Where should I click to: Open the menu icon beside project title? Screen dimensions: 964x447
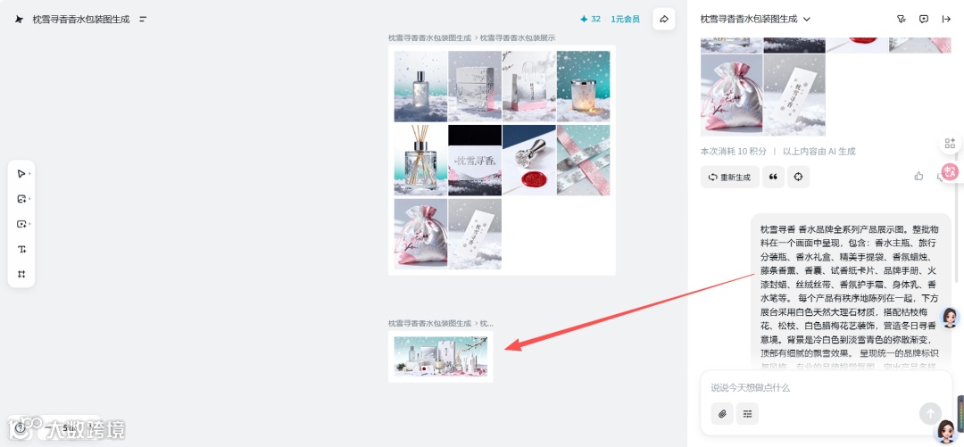pos(143,19)
